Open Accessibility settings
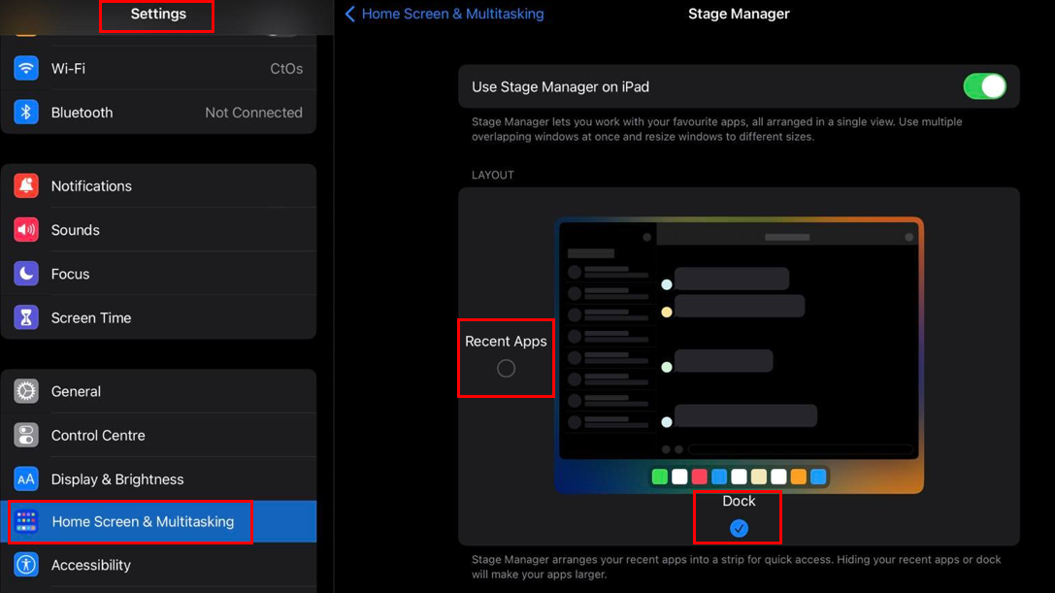Image resolution: width=1055 pixels, height=593 pixels. 159,565
